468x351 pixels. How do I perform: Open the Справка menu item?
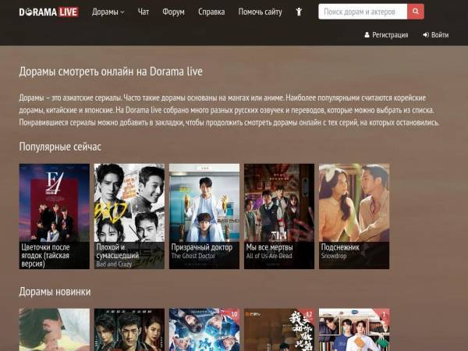tap(211, 12)
